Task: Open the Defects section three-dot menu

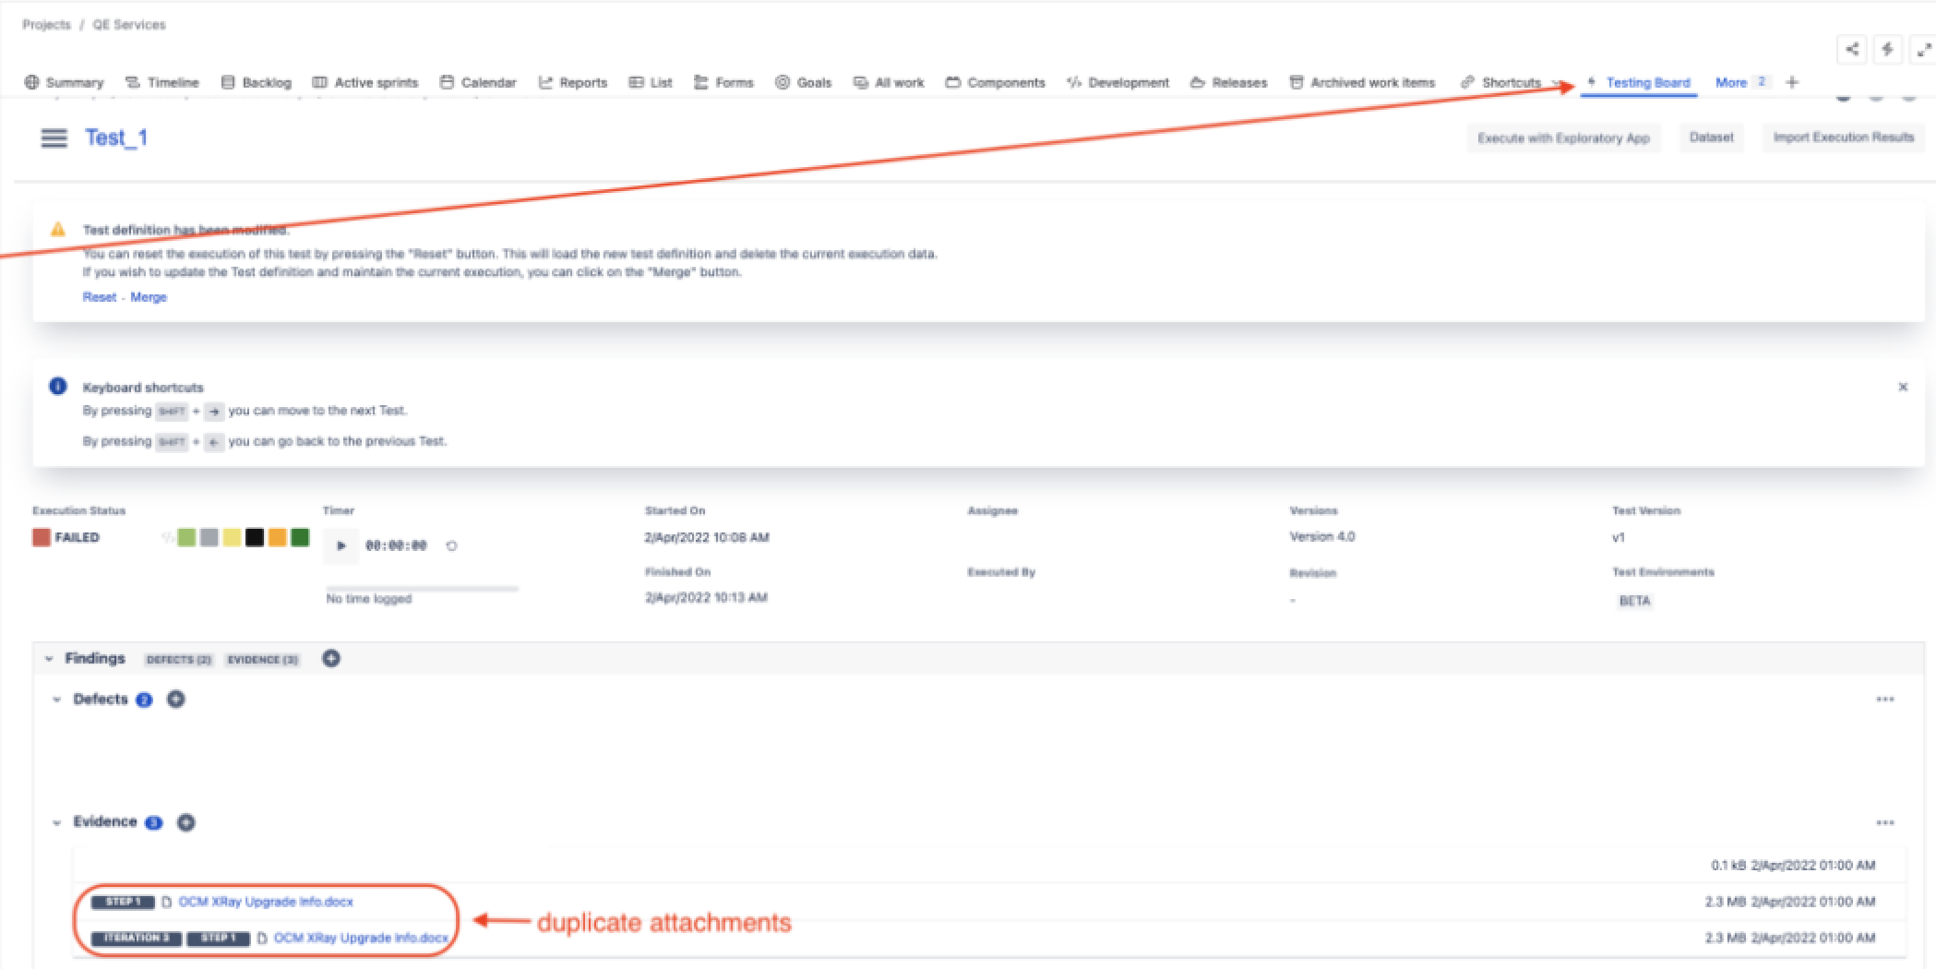Action: click(1884, 700)
